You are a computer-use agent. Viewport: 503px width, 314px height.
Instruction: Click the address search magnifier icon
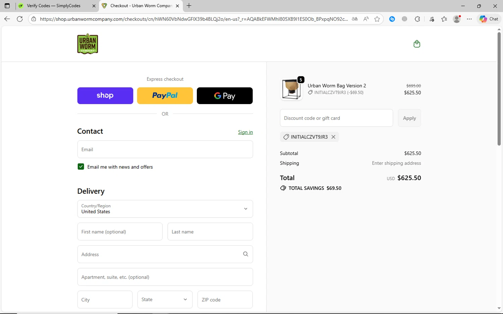(x=245, y=254)
